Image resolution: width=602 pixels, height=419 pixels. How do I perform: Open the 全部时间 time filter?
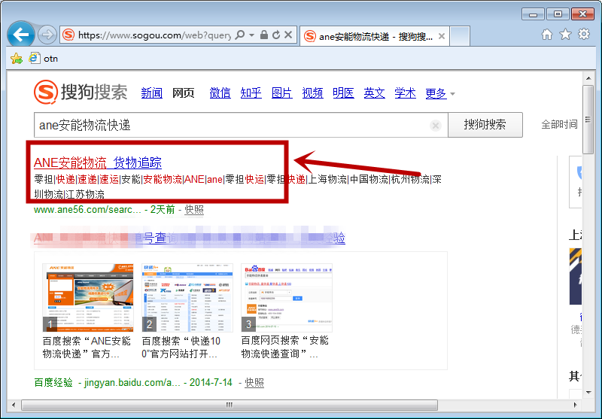point(559,124)
